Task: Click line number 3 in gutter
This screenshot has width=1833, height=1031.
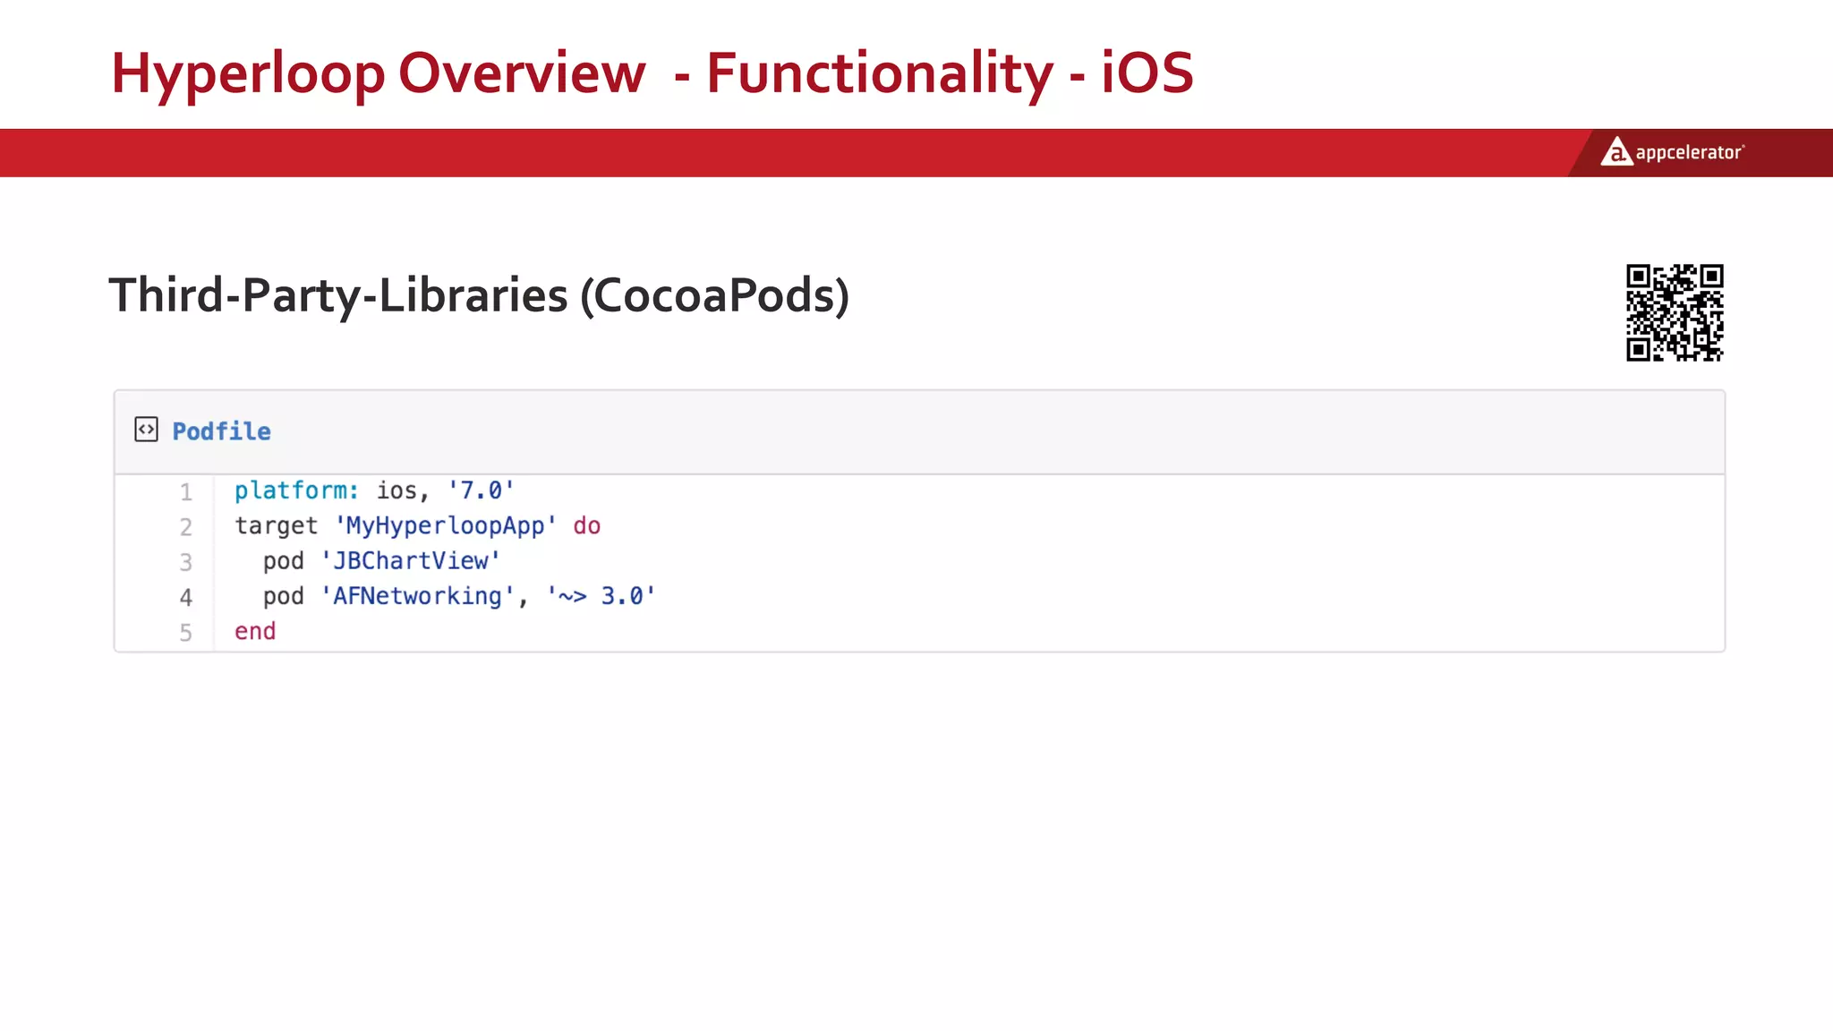Action: point(185,562)
